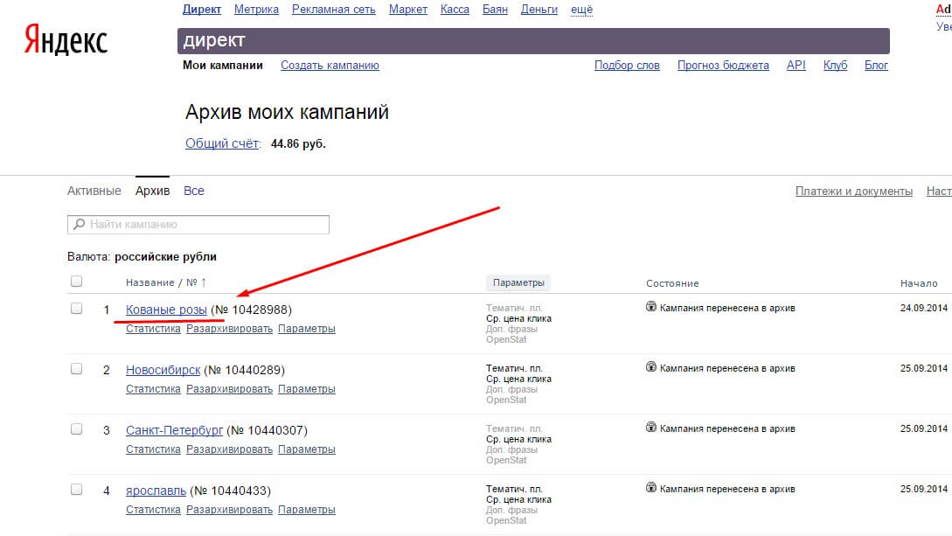Click the Архив моих кампаний heading
The image size is (952, 536).
point(288,112)
